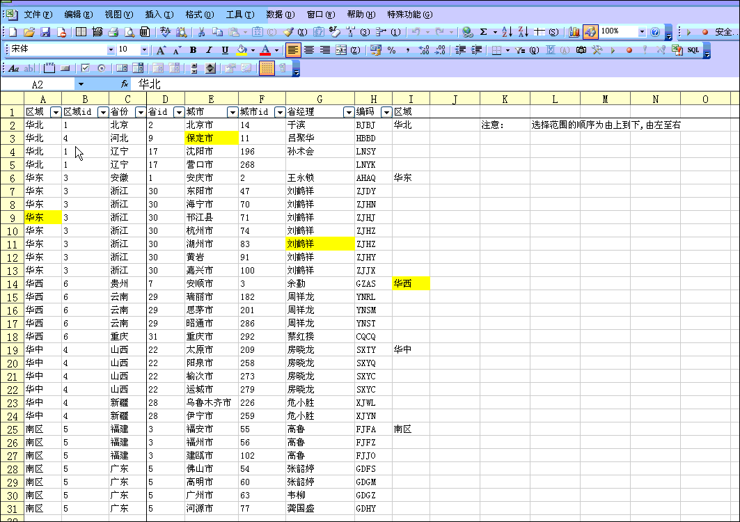Click the Save icon in the toolbar
This screenshot has width=740, height=522.
(x=45, y=32)
